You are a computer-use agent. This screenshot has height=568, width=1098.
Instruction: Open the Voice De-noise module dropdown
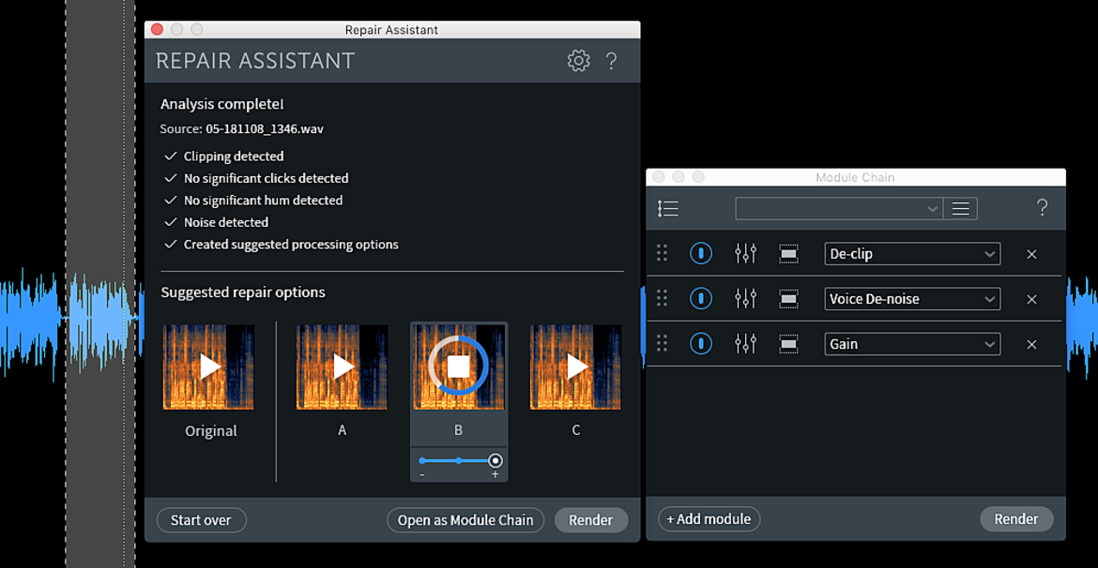point(912,299)
